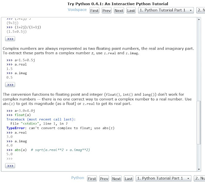Click the >>> button below the a.imag example

[x=10, y=85]
